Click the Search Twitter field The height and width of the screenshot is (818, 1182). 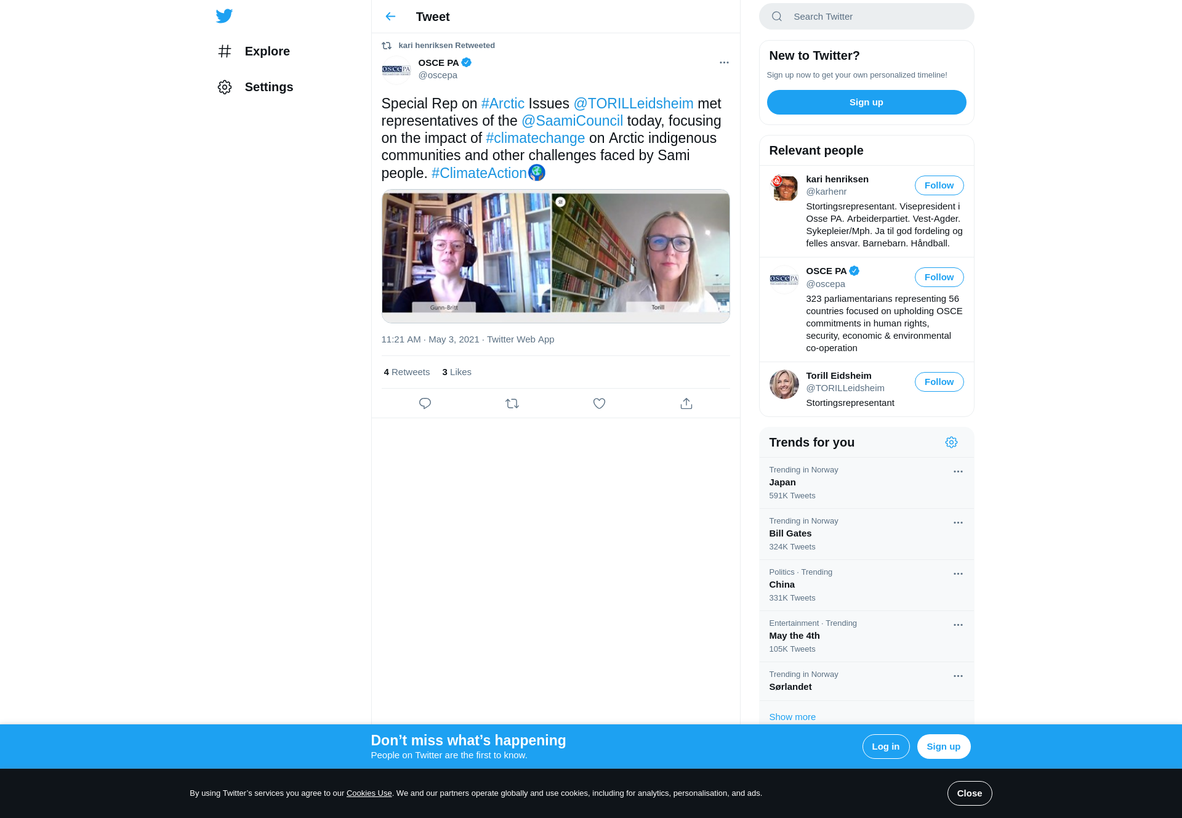click(x=874, y=17)
